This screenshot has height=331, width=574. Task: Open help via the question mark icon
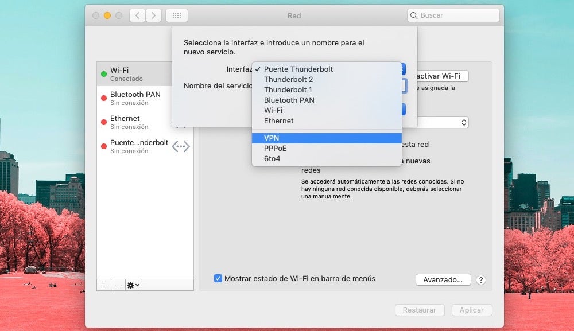pyautogui.click(x=481, y=280)
